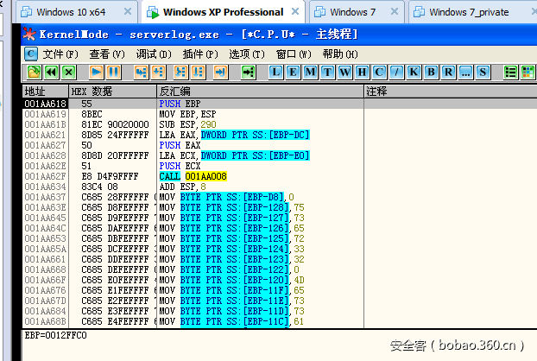
Task: Click the Close program X icon
Action: (x=68, y=72)
